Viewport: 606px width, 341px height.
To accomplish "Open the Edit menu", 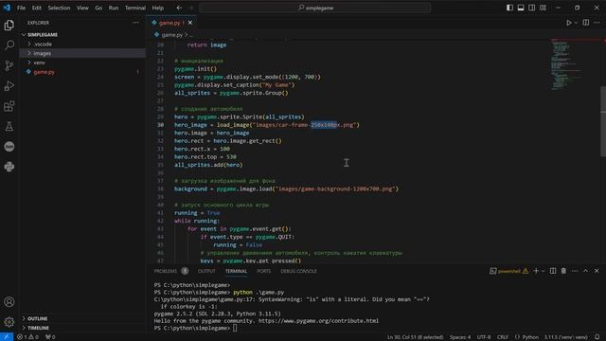I will (x=36, y=8).
